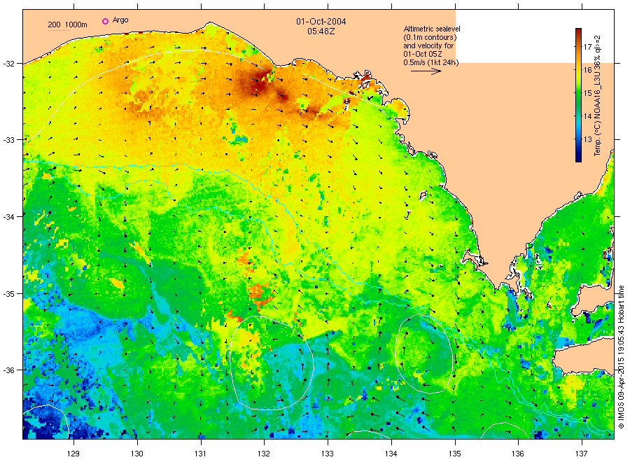The height and width of the screenshot is (462, 630).
Task: Click the 'Altimetric sealevel' legend text
Action: click(431, 29)
